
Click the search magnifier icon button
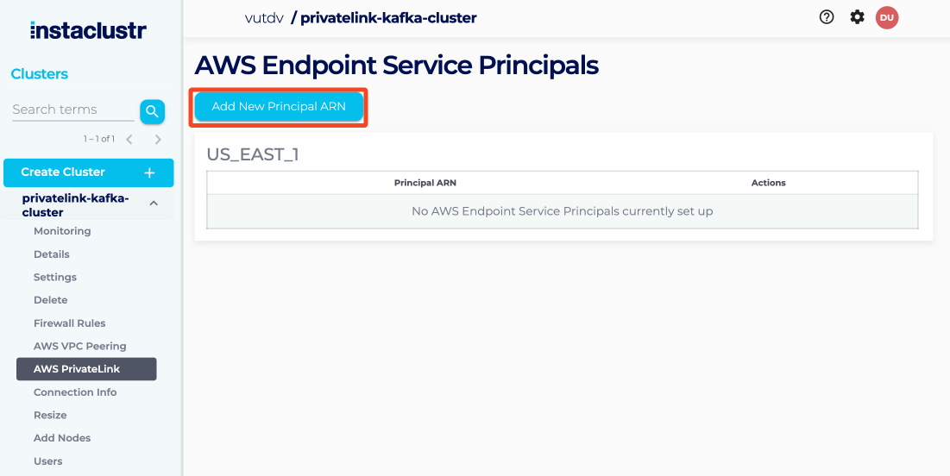pos(152,111)
